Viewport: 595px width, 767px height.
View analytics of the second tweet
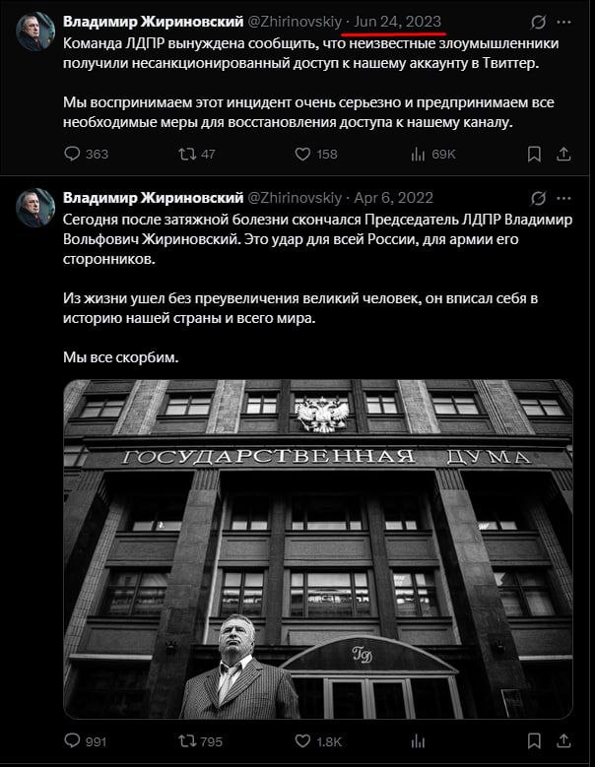click(418, 741)
